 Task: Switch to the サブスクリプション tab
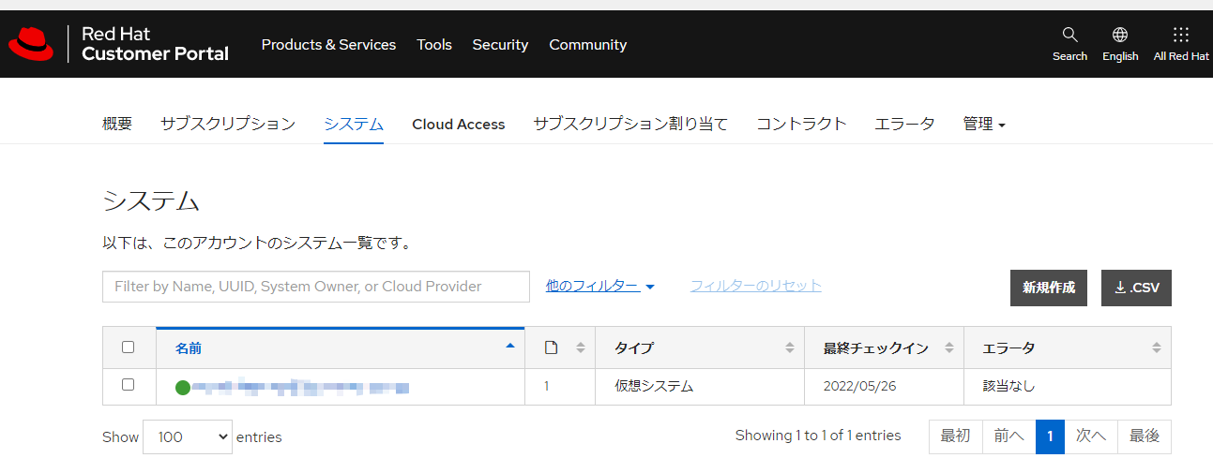[227, 124]
